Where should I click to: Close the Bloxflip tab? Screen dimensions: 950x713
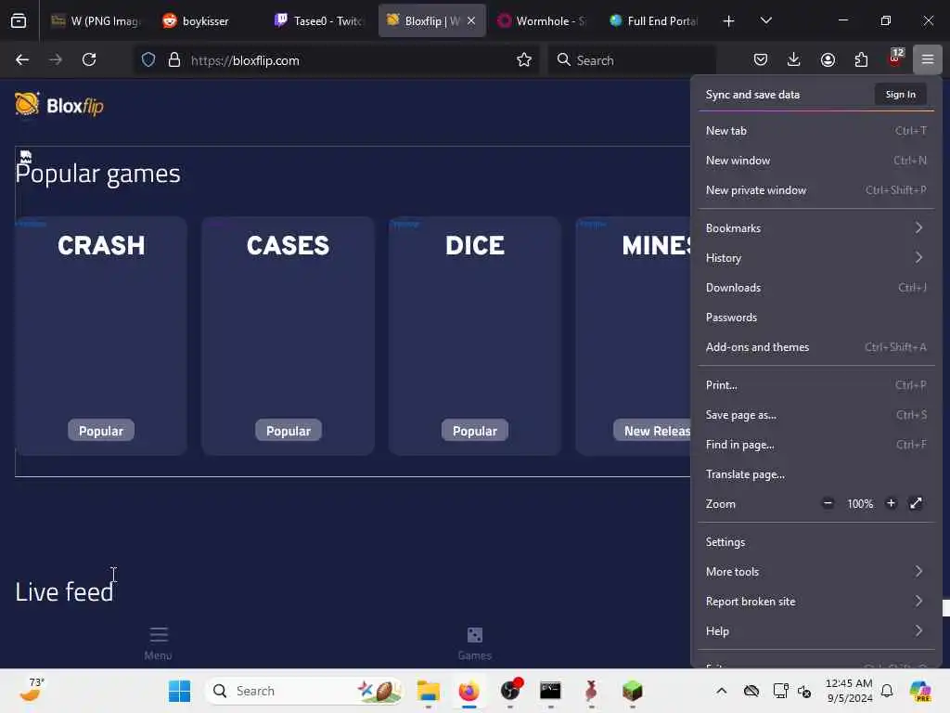click(471, 20)
